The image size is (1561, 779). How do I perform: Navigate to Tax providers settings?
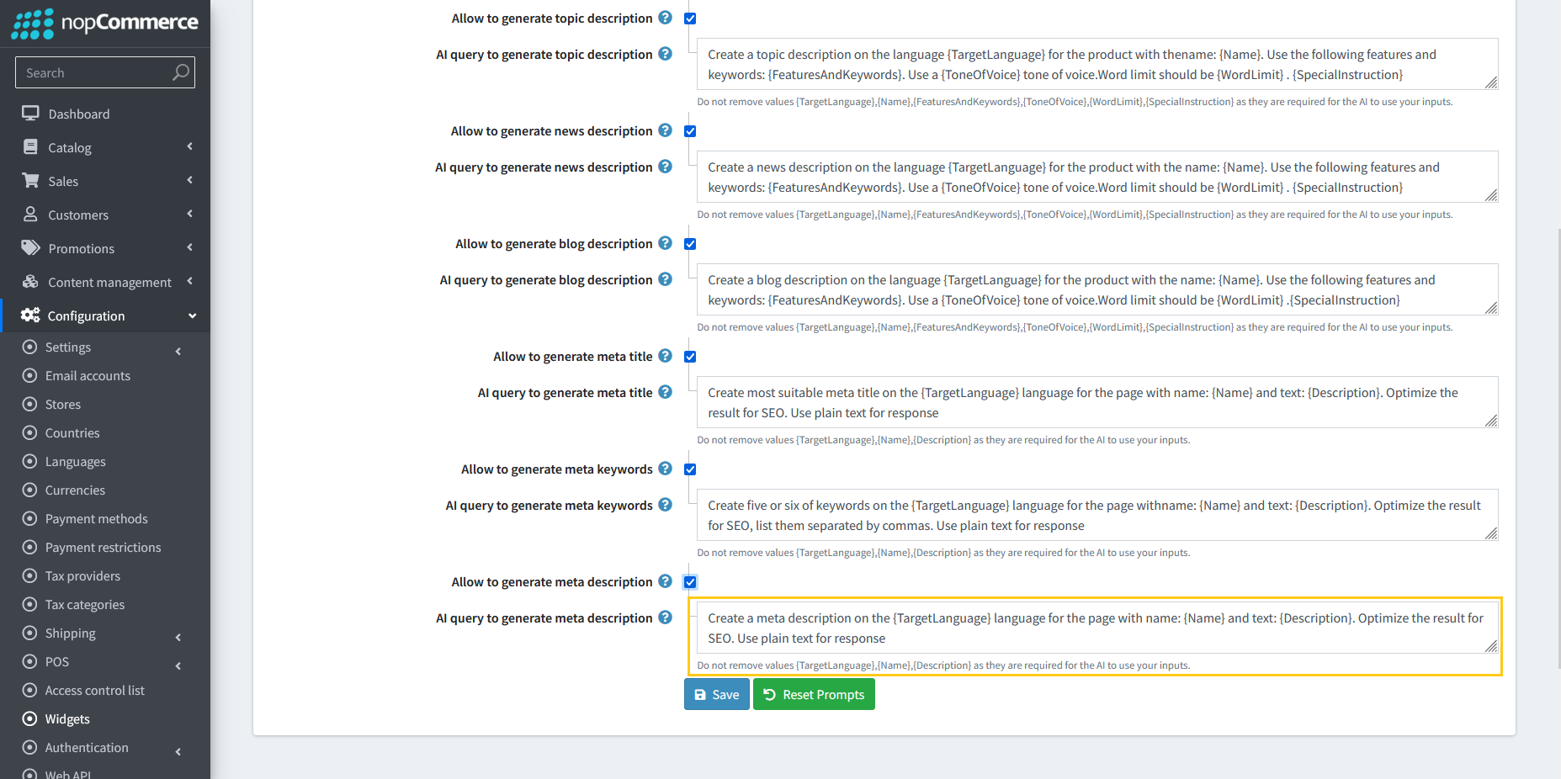click(82, 575)
